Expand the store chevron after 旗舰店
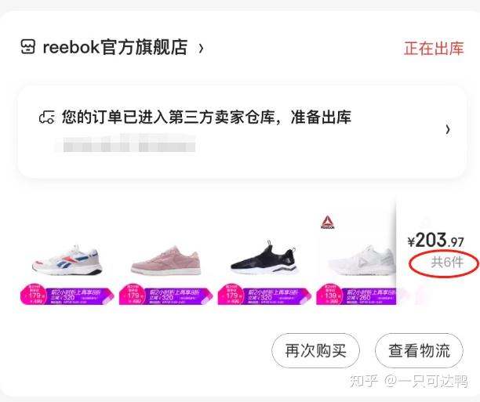Viewport: 480px width, 402px height. 201,48
